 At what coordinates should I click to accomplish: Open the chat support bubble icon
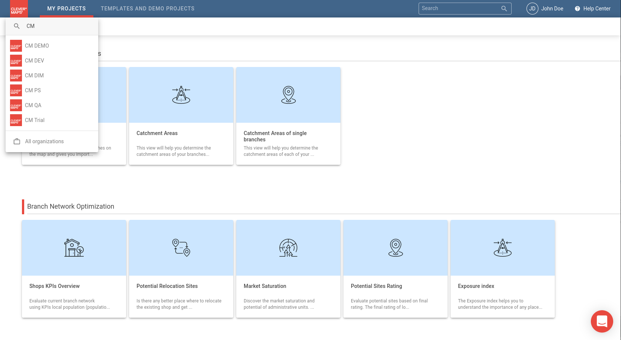click(x=602, y=321)
